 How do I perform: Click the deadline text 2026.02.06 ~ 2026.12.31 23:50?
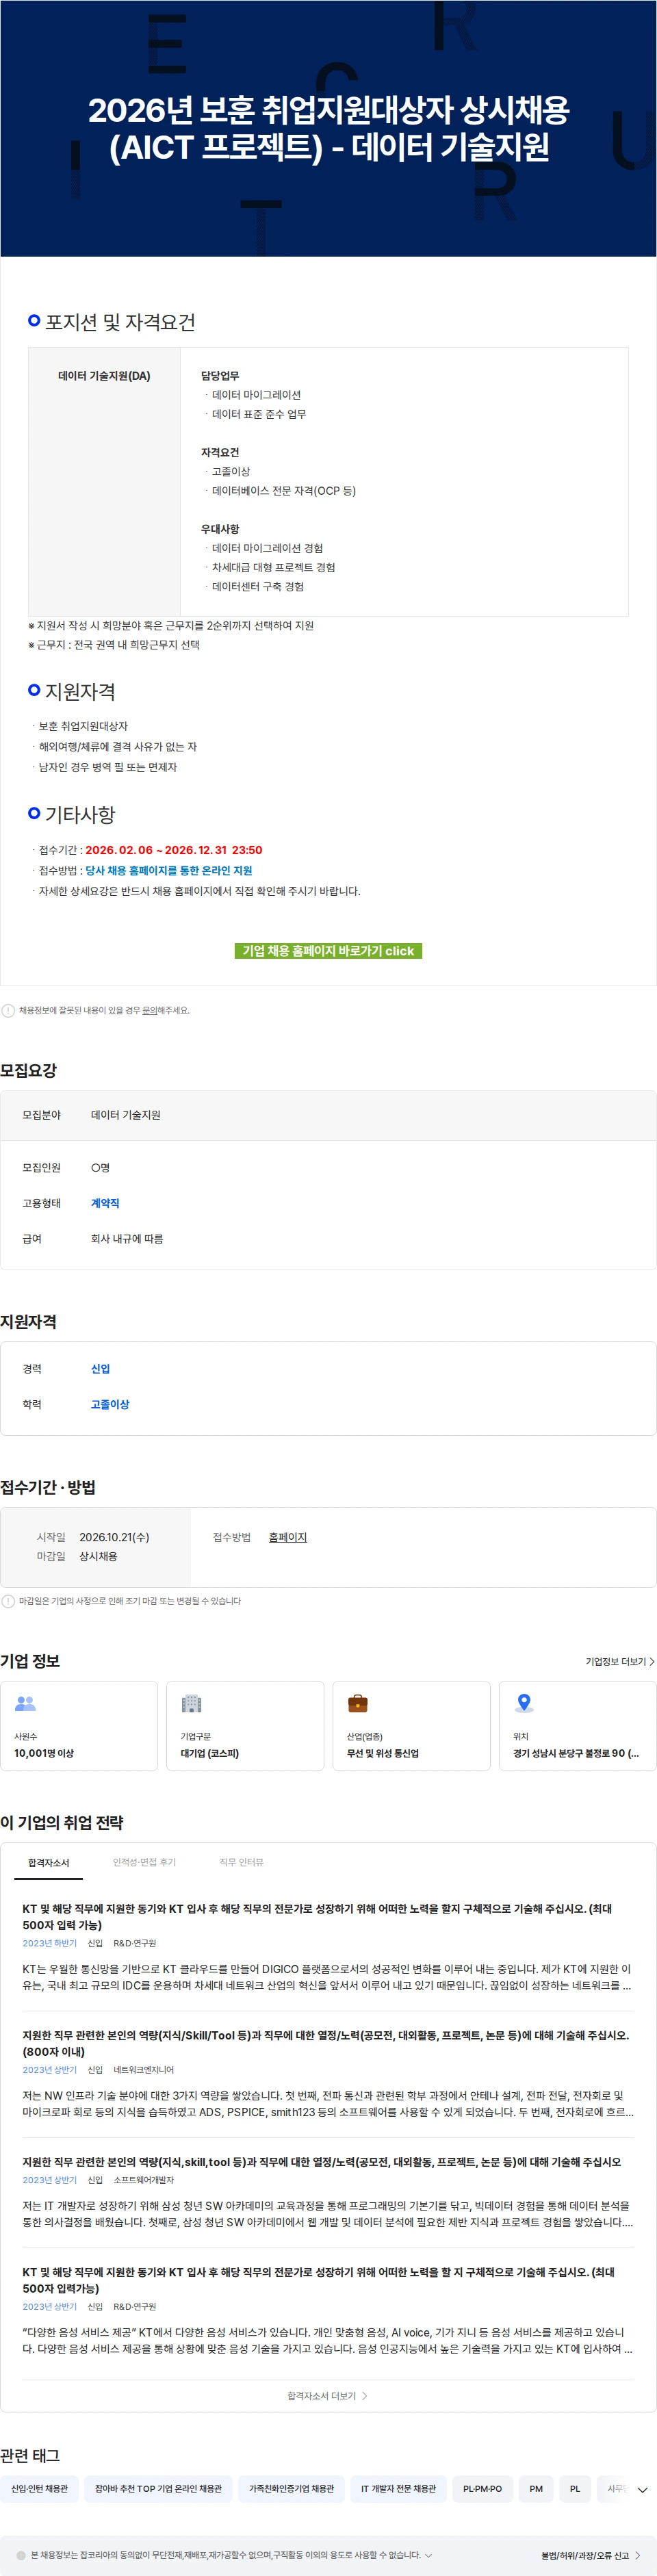click(x=174, y=849)
